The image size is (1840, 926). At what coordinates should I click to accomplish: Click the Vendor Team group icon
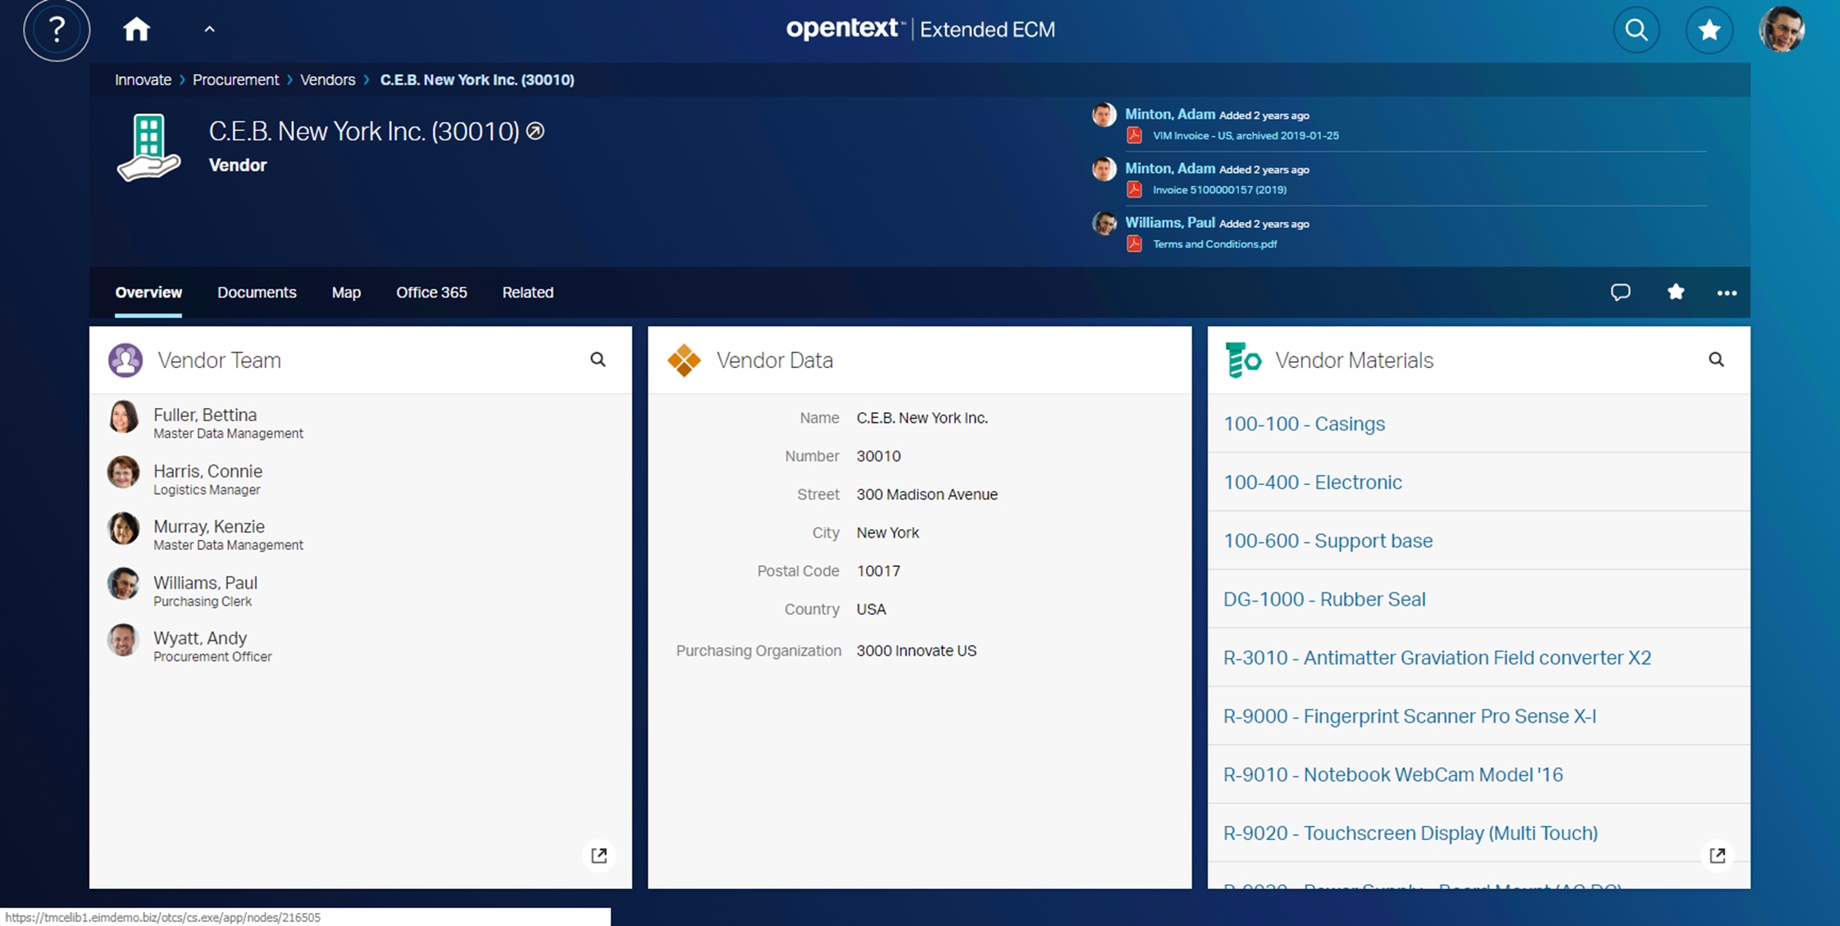[125, 361]
